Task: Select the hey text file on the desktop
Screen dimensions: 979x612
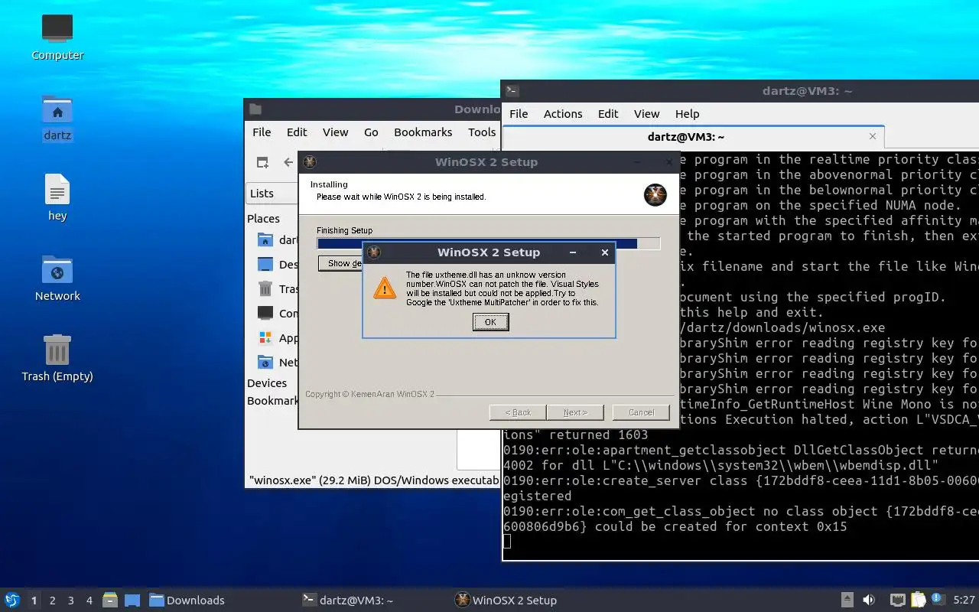Action: pos(57,189)
